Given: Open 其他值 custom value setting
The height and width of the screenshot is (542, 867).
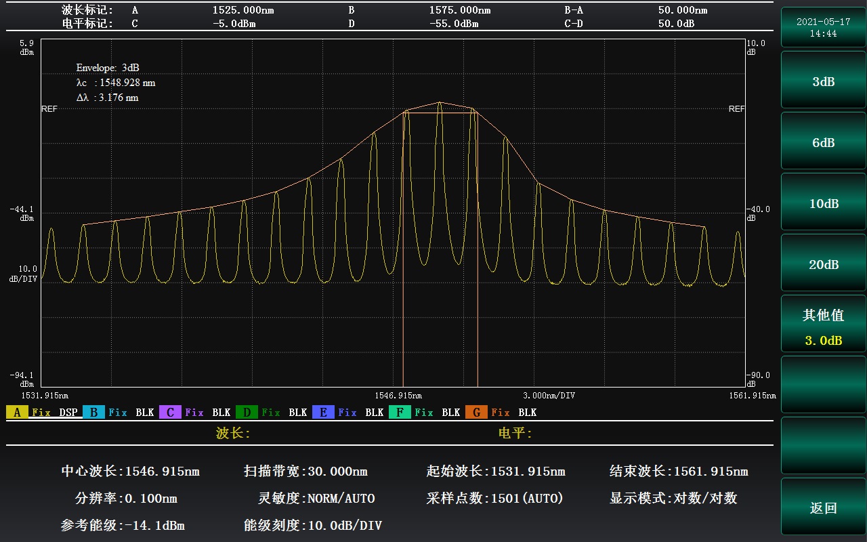Looking at the screenshot, I should tap(823, 325).
